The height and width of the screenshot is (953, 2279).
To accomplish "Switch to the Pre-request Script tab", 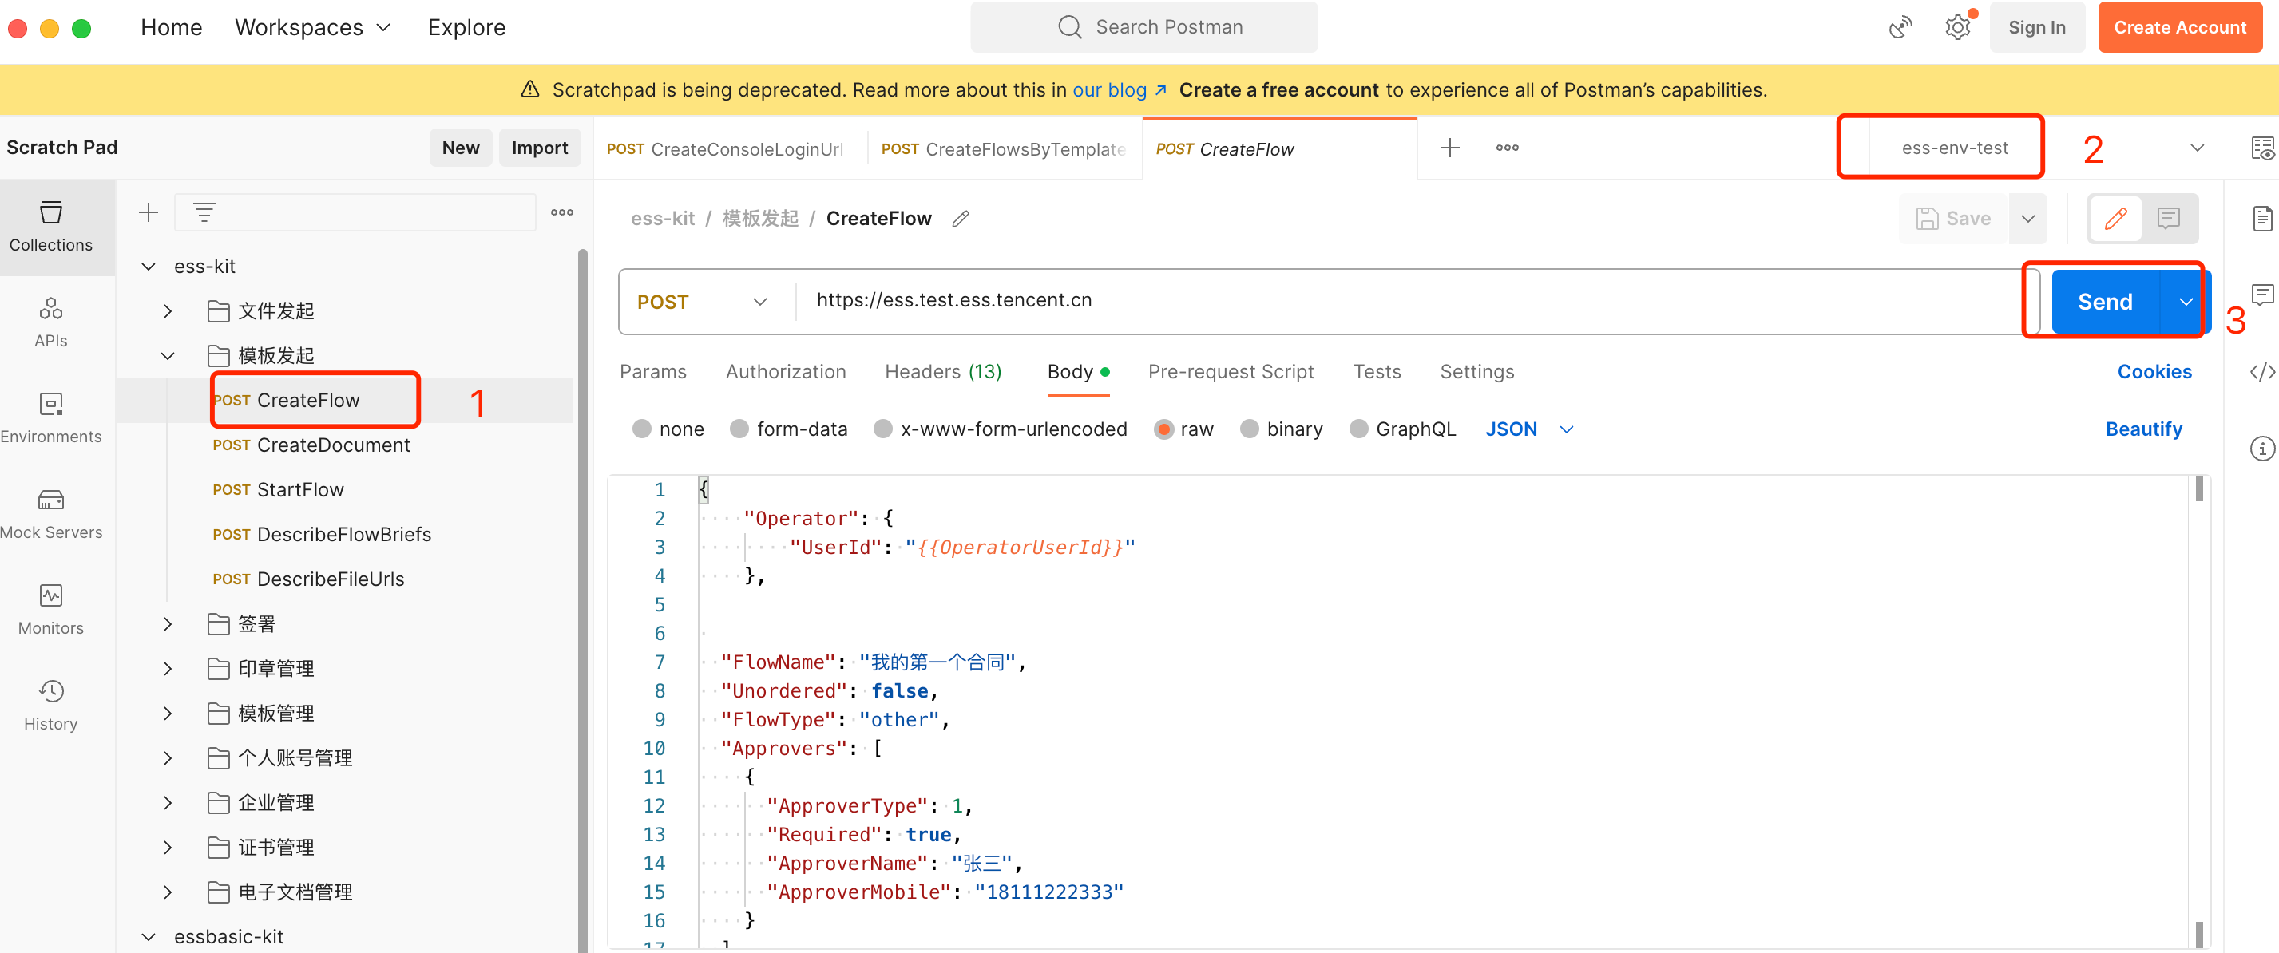I will pyautogui.click(x=1231, y=371).
